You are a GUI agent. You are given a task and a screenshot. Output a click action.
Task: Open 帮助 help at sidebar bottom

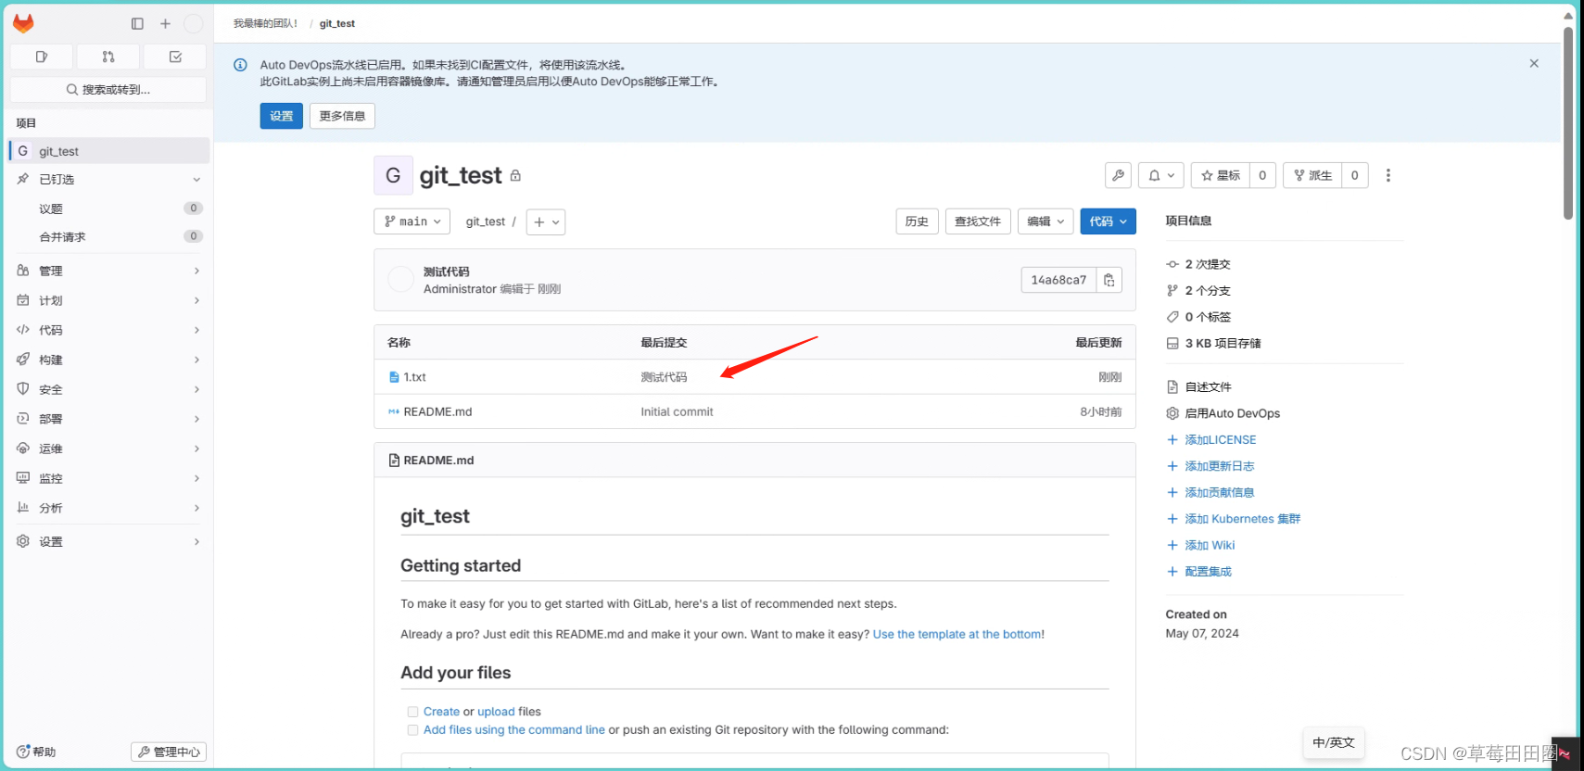(36, 752)
